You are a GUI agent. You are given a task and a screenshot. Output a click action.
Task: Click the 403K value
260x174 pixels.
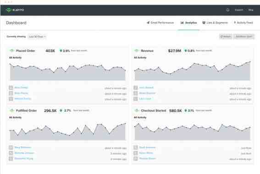(50, 51)
